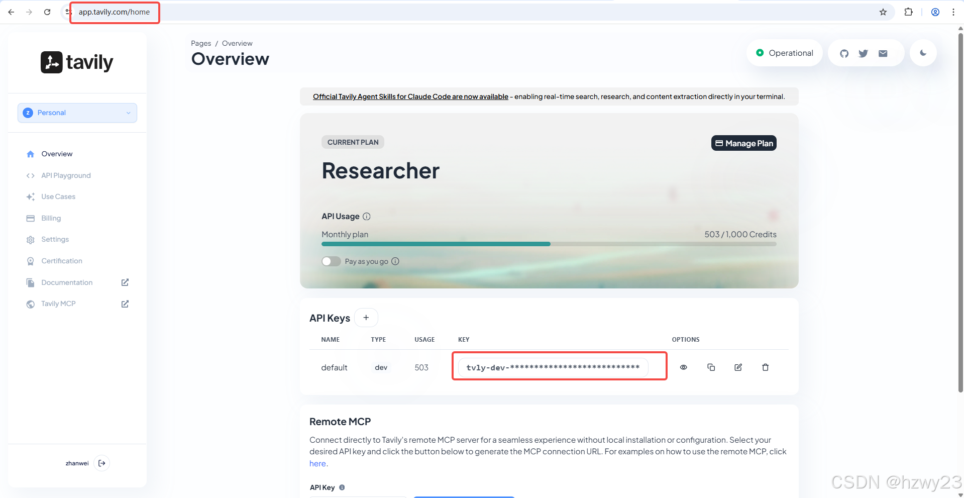Add a new API key with plus button

pos(366,318)
